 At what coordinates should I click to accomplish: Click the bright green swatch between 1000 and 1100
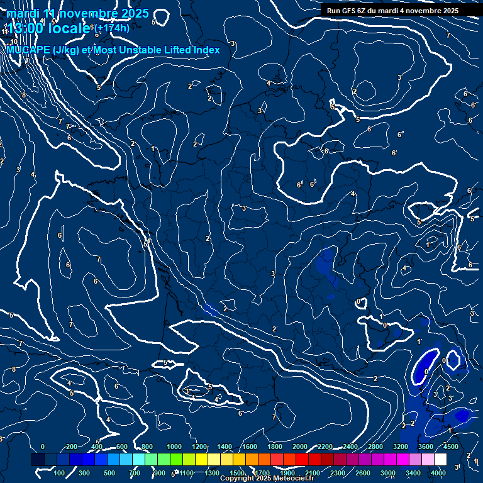click(177, 459)
